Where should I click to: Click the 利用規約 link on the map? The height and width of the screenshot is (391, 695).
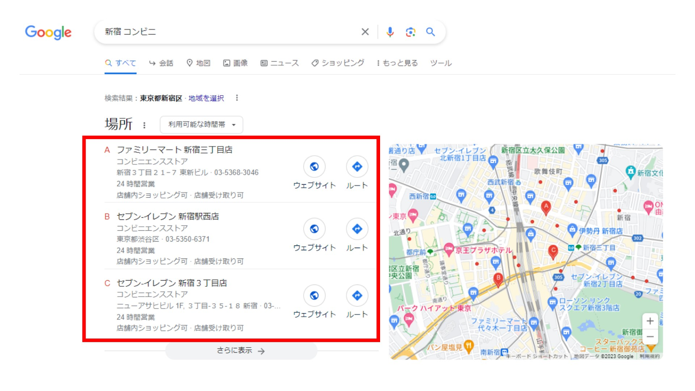(649, 356)
